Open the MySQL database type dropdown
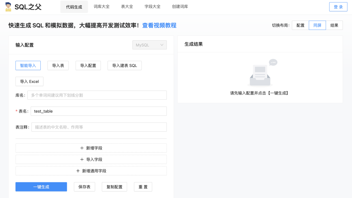The image size is (352, 198). (x=149, y=45)
